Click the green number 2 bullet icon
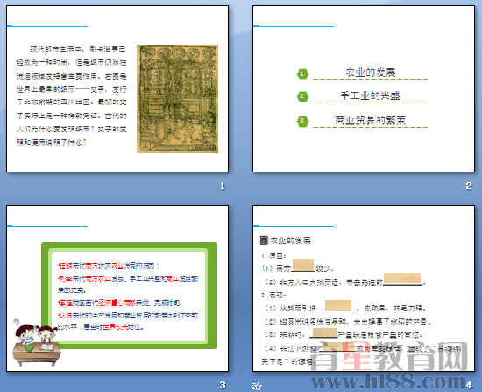The image size is (482, 392). pos(302,96)
